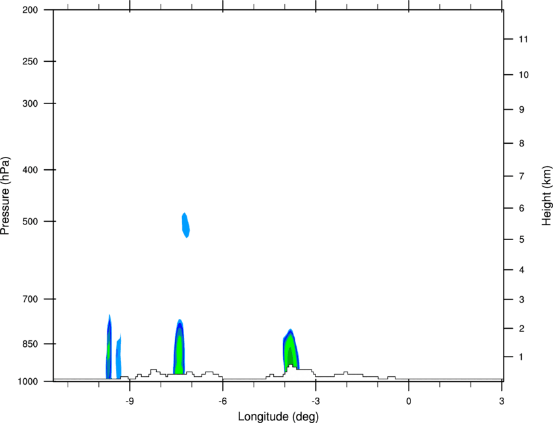Click the green plume near -7.4 longitude
The width and height of the screenshot is (553, 423).
pos(179,348)
